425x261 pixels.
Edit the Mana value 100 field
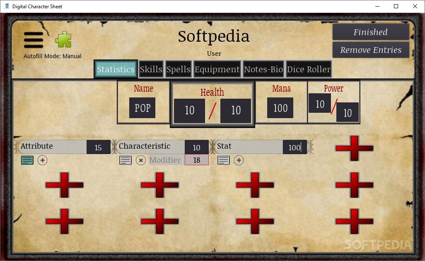coord(280,108)
